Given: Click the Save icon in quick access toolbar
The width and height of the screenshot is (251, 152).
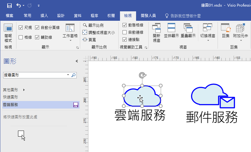Looking at the screenshot, I should (x=9, y=6).
